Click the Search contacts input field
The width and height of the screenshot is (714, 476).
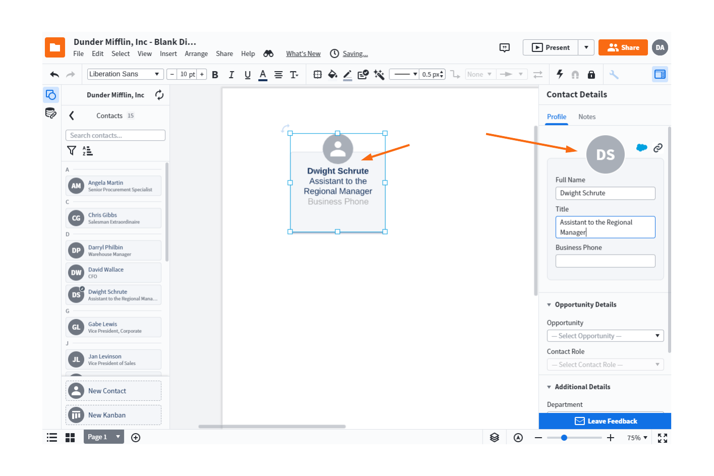115,135
